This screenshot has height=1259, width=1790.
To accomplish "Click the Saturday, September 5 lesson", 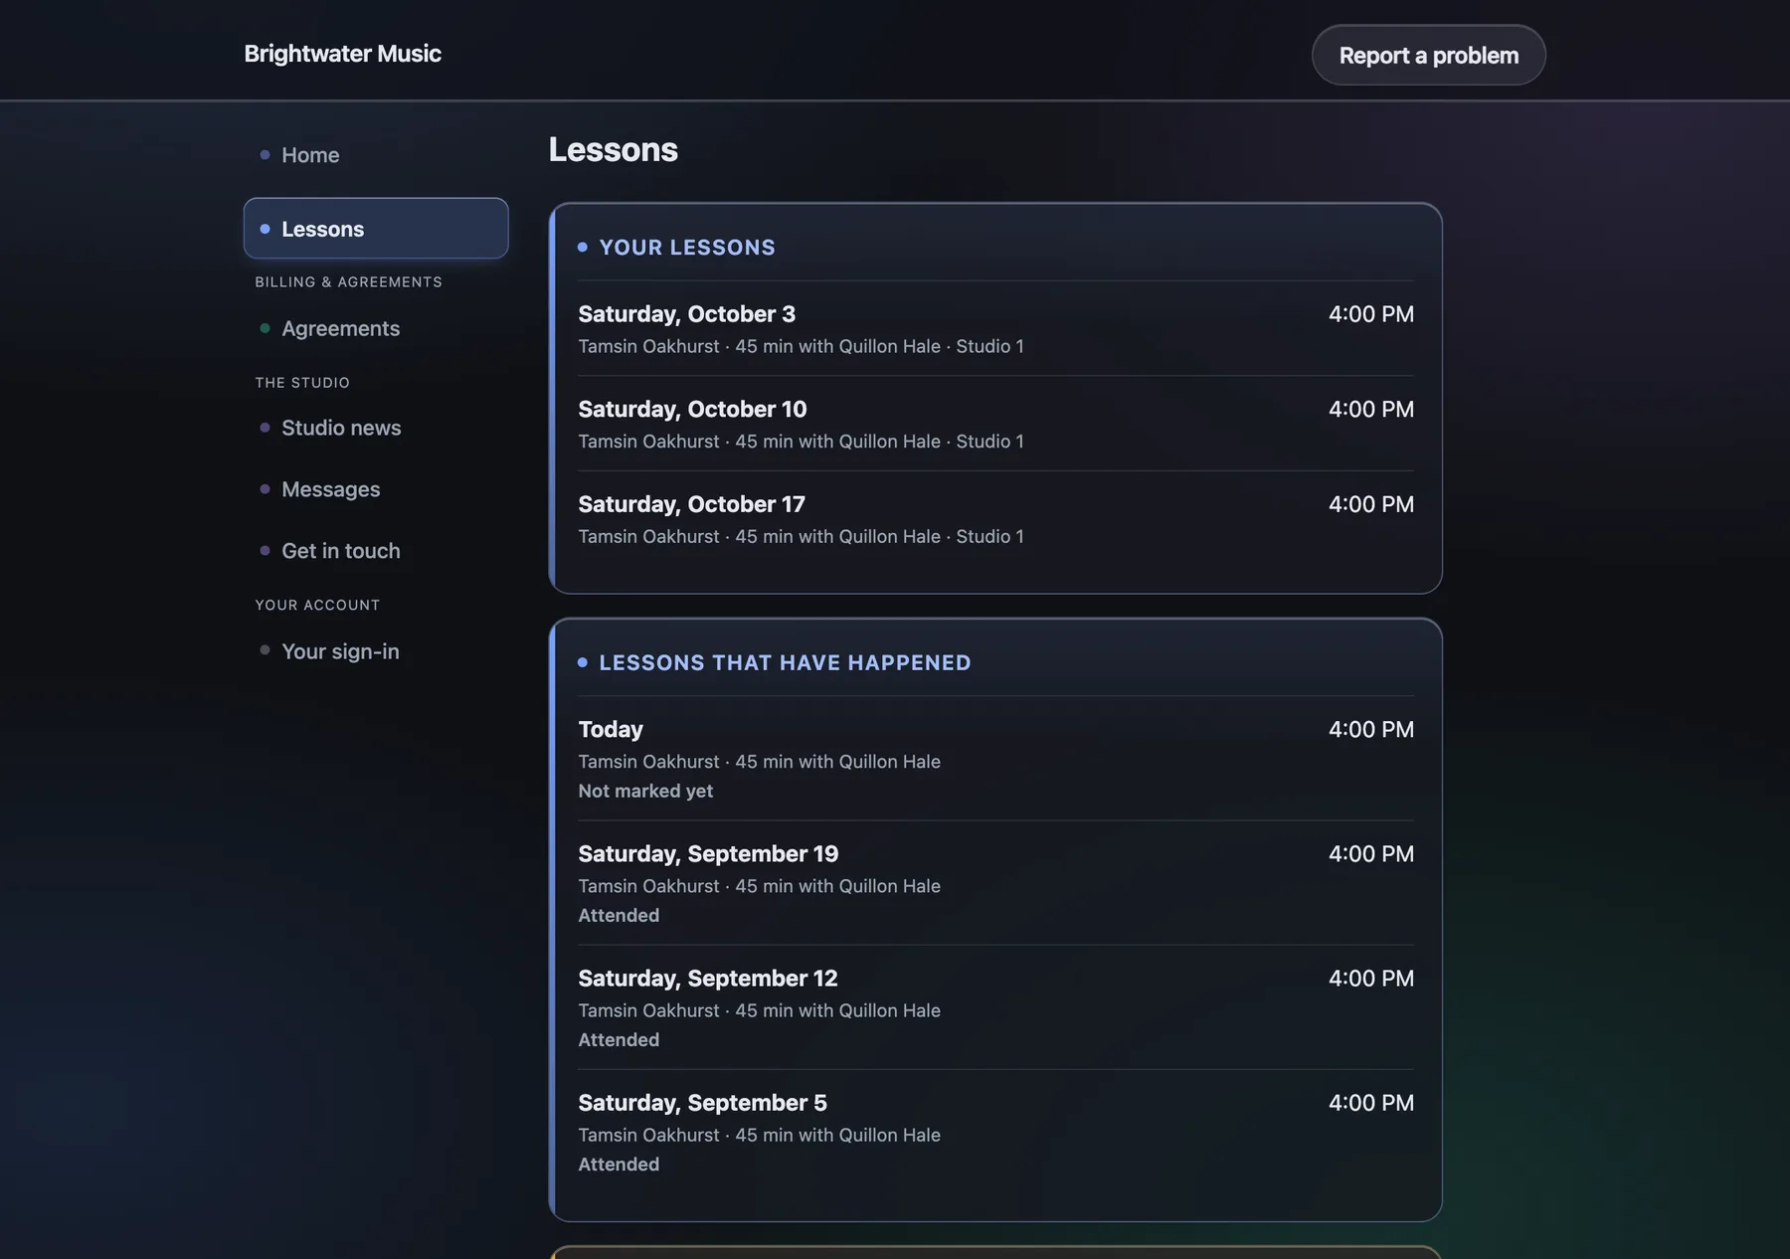I will click(x=995, y=1132).
